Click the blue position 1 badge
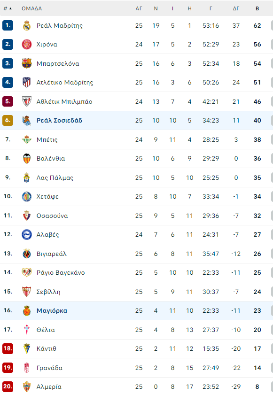273x394 pixels. click(8, 25)
